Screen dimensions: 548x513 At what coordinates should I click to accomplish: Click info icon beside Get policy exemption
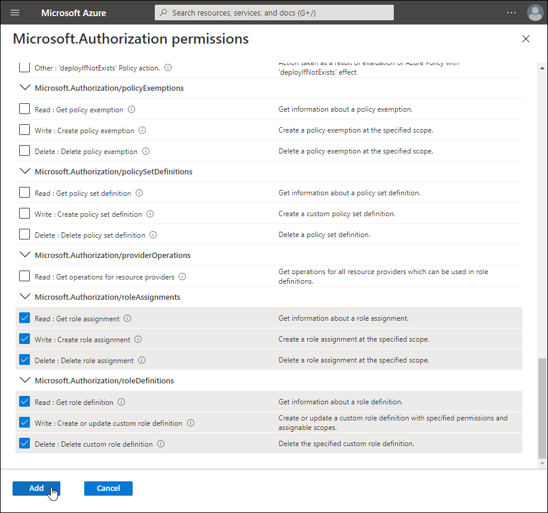coord(131,110)
